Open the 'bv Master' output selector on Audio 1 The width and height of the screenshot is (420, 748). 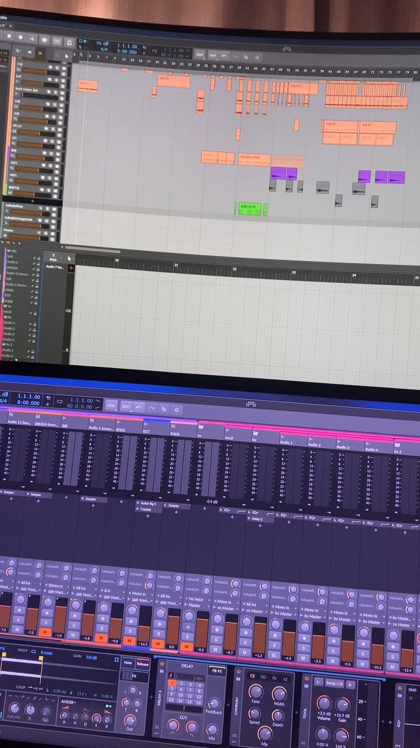coord(283,614)
